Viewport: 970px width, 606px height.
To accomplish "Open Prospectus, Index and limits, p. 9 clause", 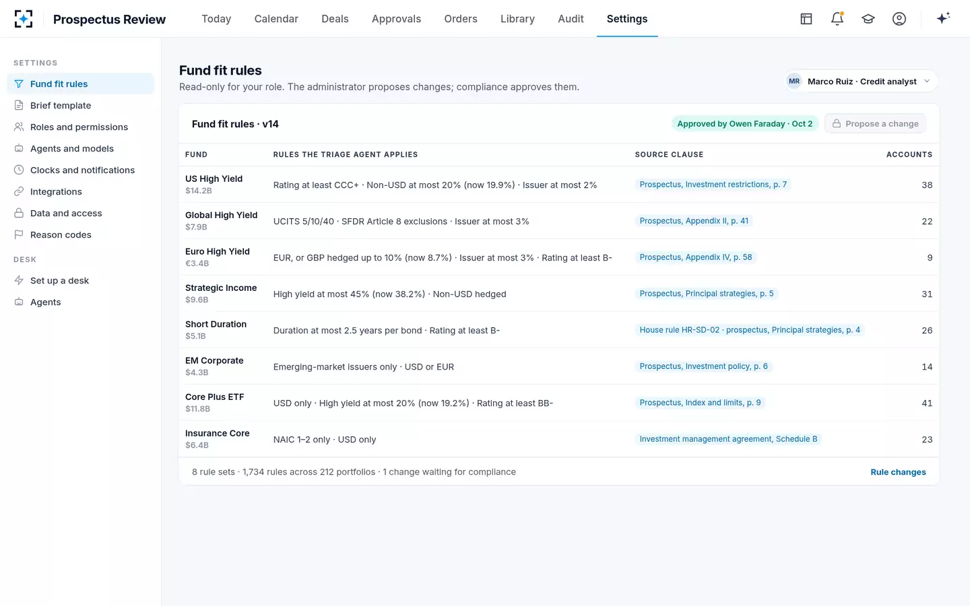I will click(x=700, y=403).
